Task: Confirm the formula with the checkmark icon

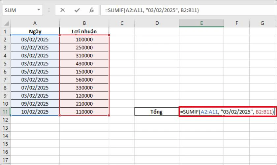Action: point(77,10)
